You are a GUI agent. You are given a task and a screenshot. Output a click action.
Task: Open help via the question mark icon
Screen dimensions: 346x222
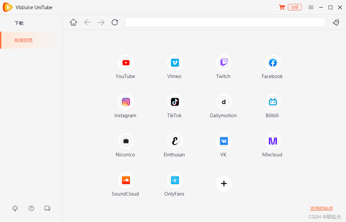click(31, 208)
